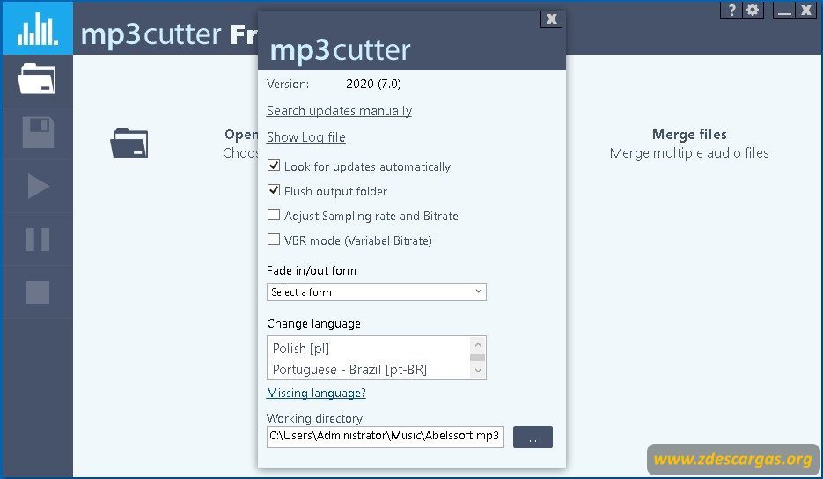823x479 pixels.
Task: Uncheck Flush output folder option
Action: pos(274,190)
